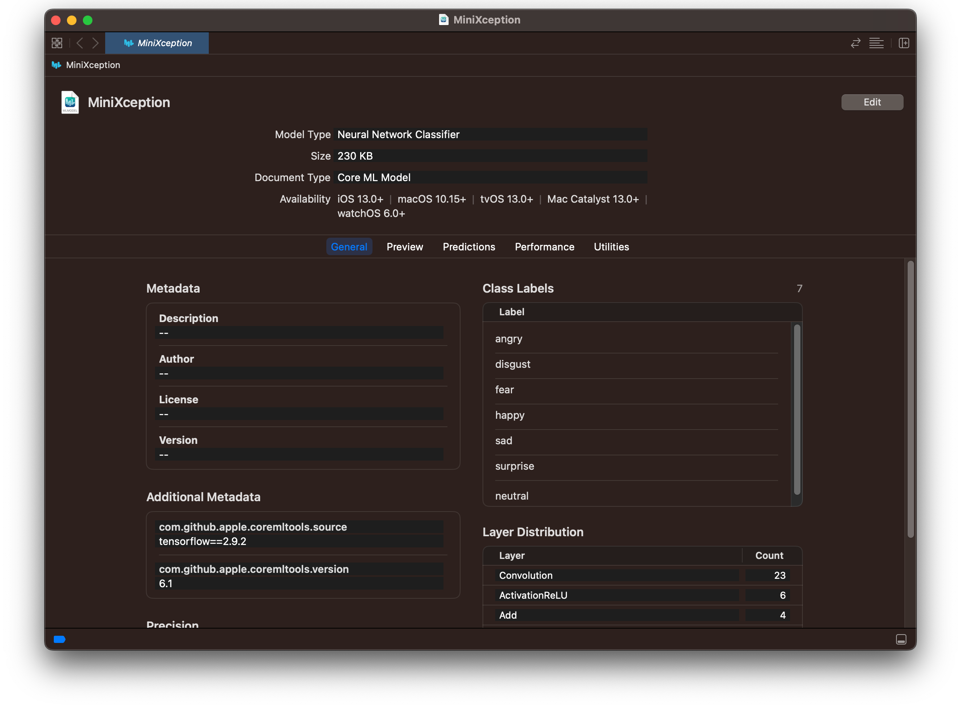Switch to the Preview tab
This screenshot has width=961, height=709.
pos(404,247)
